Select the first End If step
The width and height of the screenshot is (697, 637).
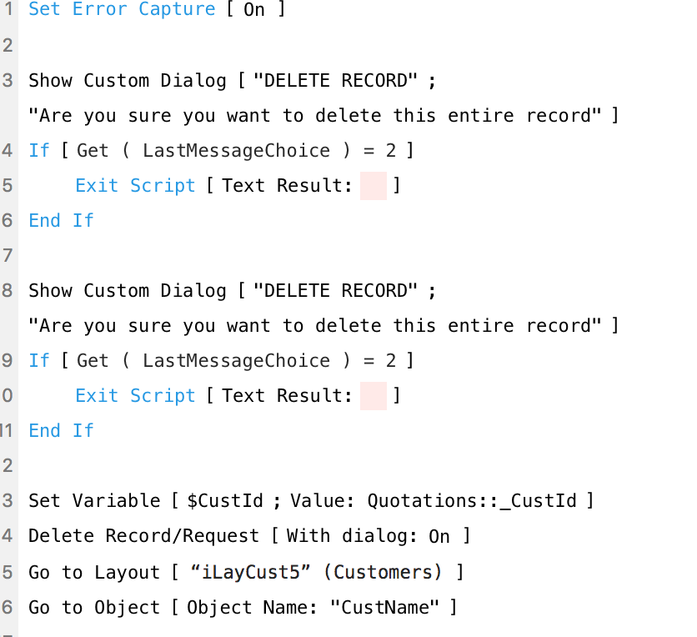(x=61, y=220)
